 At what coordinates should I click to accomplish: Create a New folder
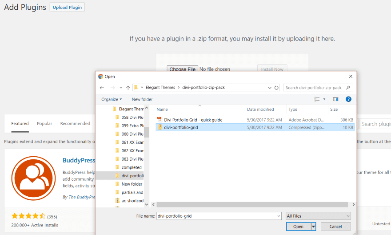pos(142,99)
